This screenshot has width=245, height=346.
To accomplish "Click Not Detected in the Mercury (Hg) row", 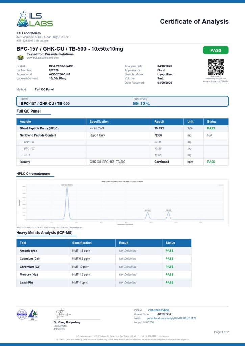I will (127, 274).
